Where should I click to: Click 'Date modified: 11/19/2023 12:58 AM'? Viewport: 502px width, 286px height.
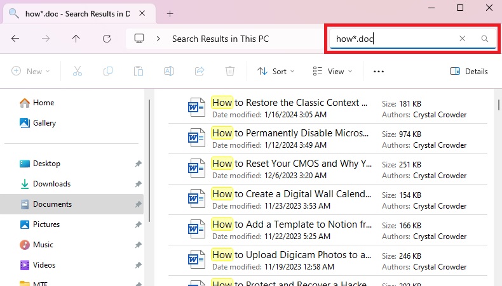click(273, 267)
